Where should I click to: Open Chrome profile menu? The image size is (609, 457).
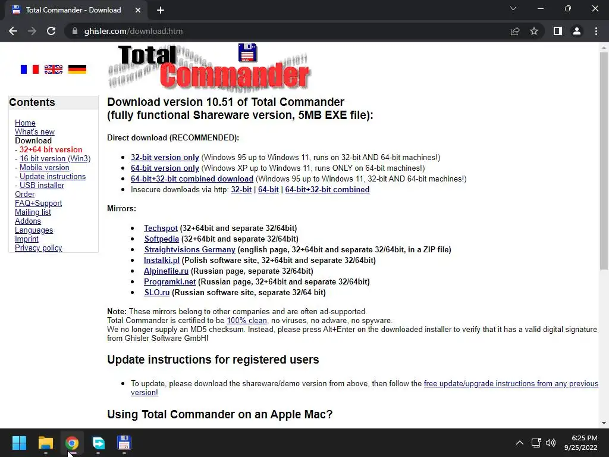[577, 31]
